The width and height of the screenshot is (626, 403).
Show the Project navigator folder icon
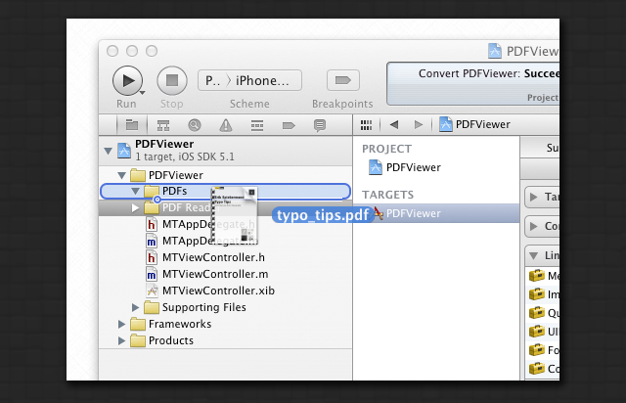tap(132, 125)
